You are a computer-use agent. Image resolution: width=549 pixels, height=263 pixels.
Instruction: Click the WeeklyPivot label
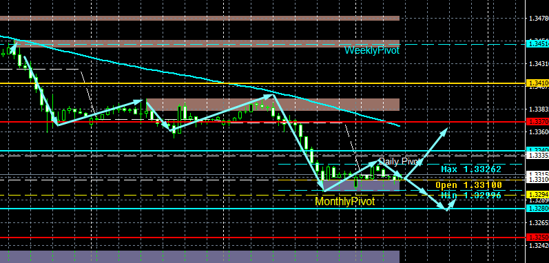click(x=372, y=50)
